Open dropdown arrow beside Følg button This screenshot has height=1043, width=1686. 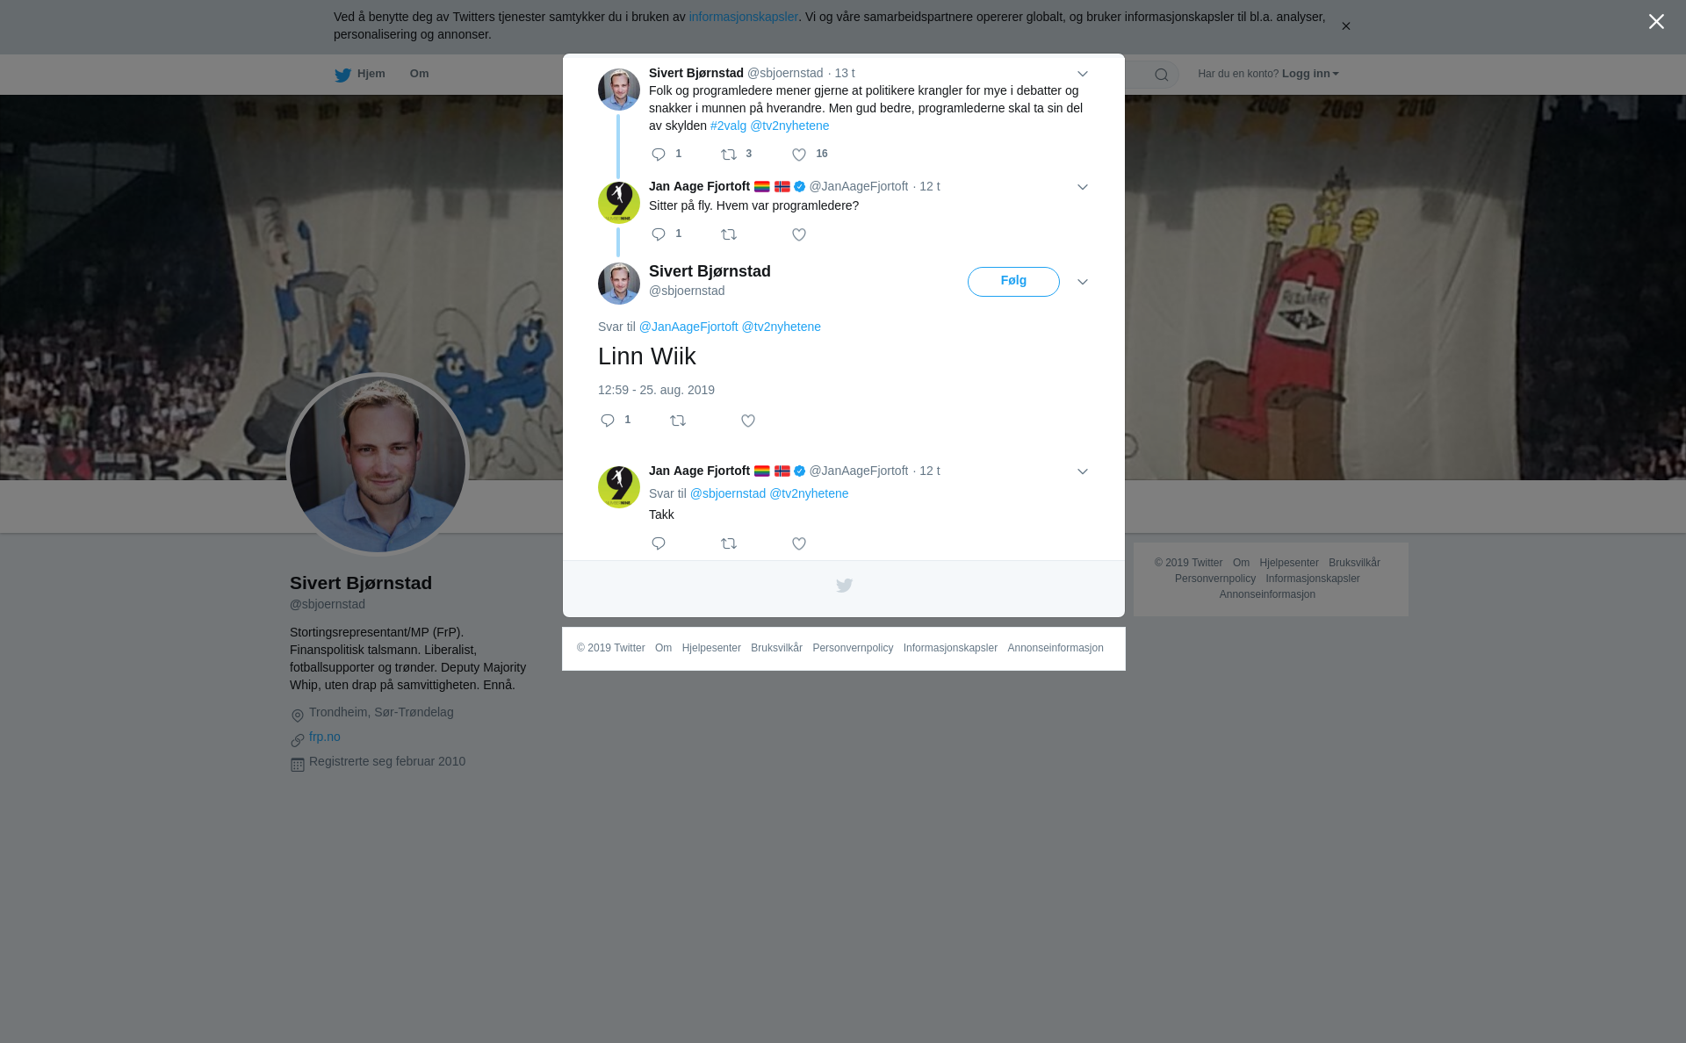1083,282
